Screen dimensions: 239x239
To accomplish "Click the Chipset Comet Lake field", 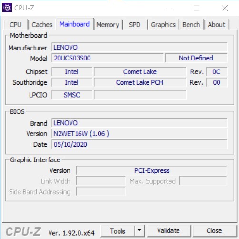I will [140, 72].
